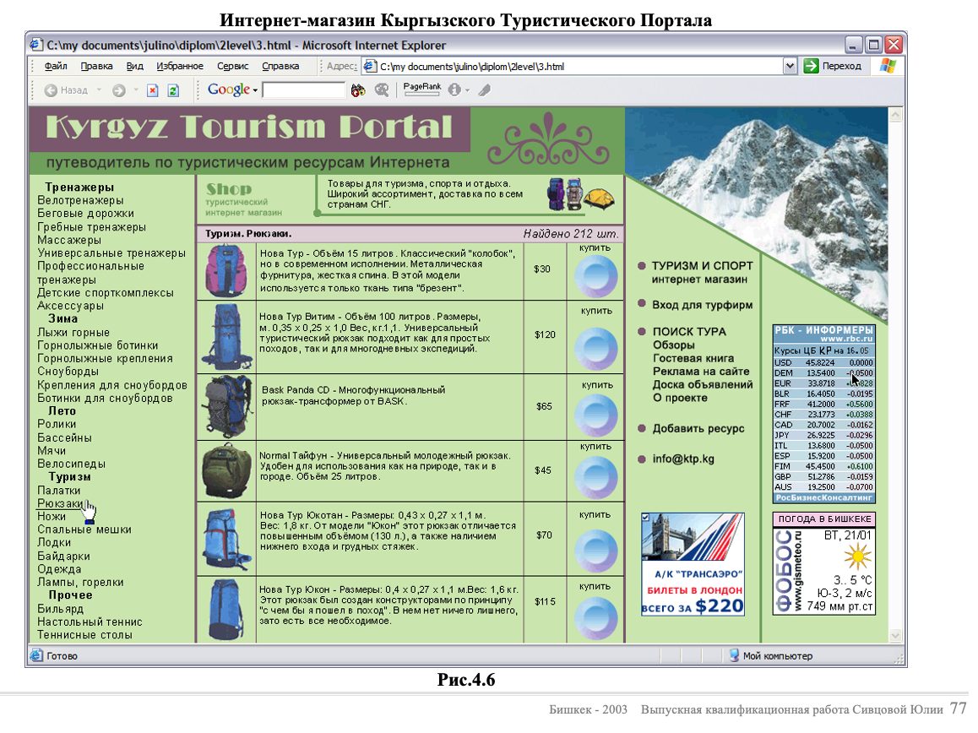
Task: Click the page icon in address bar
Action: (x=371, y=66)
